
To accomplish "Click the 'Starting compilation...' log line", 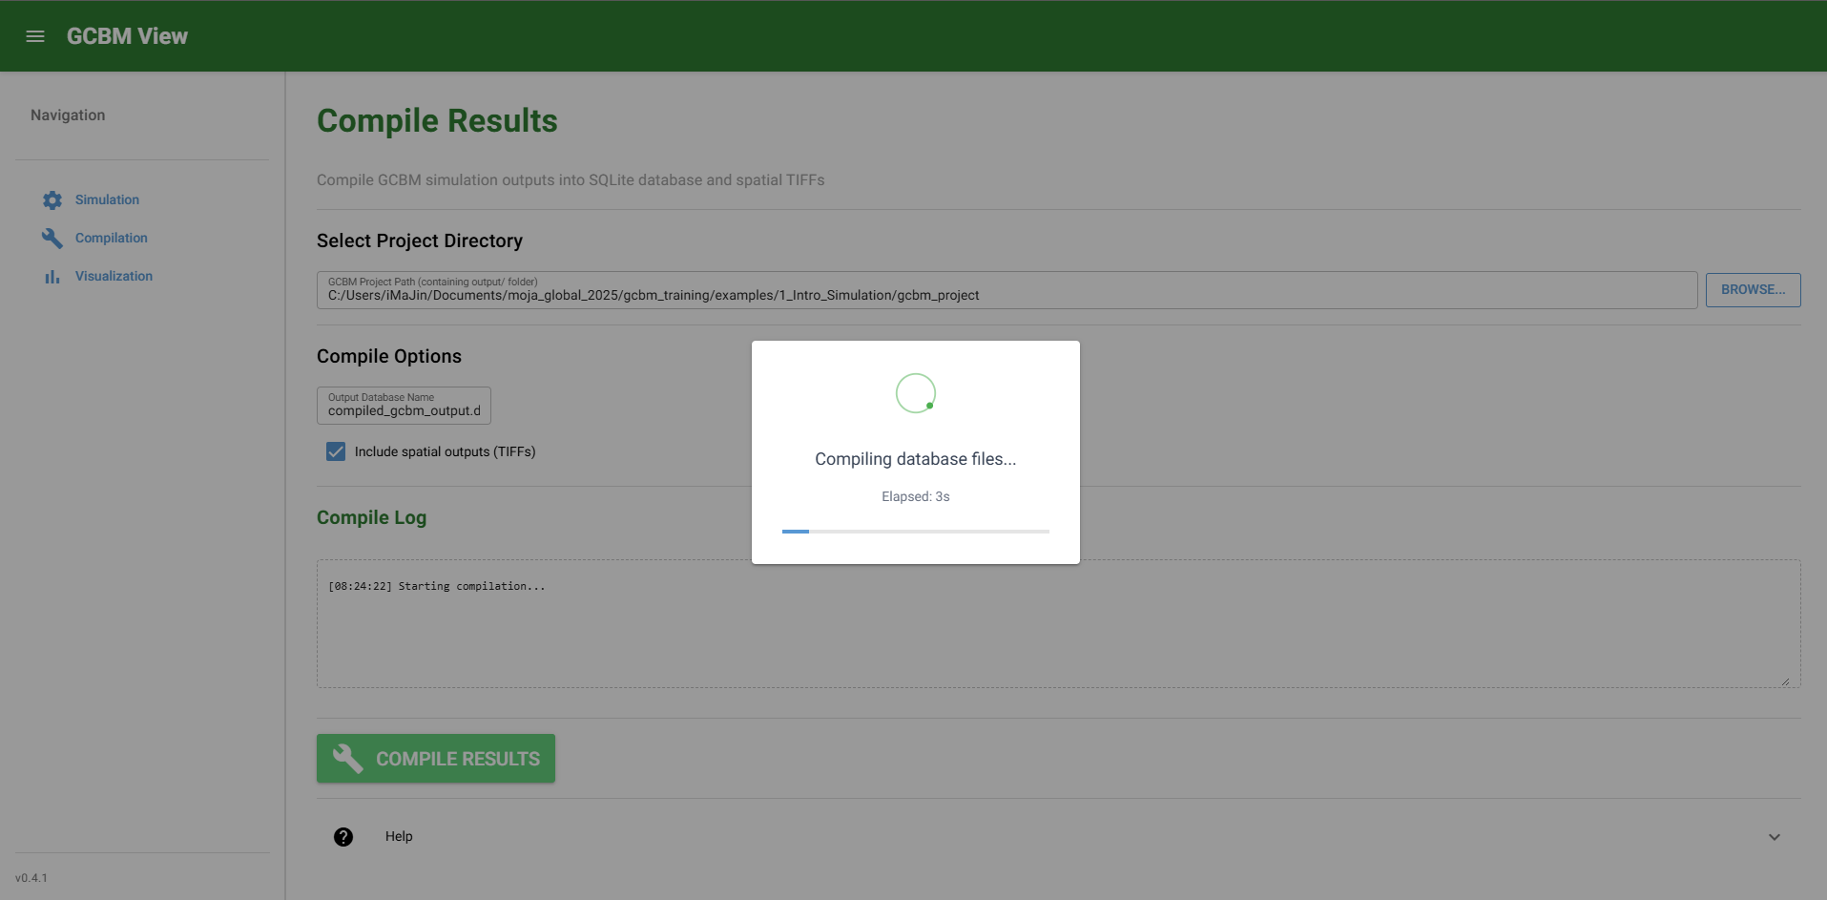I will pos(437,586).
